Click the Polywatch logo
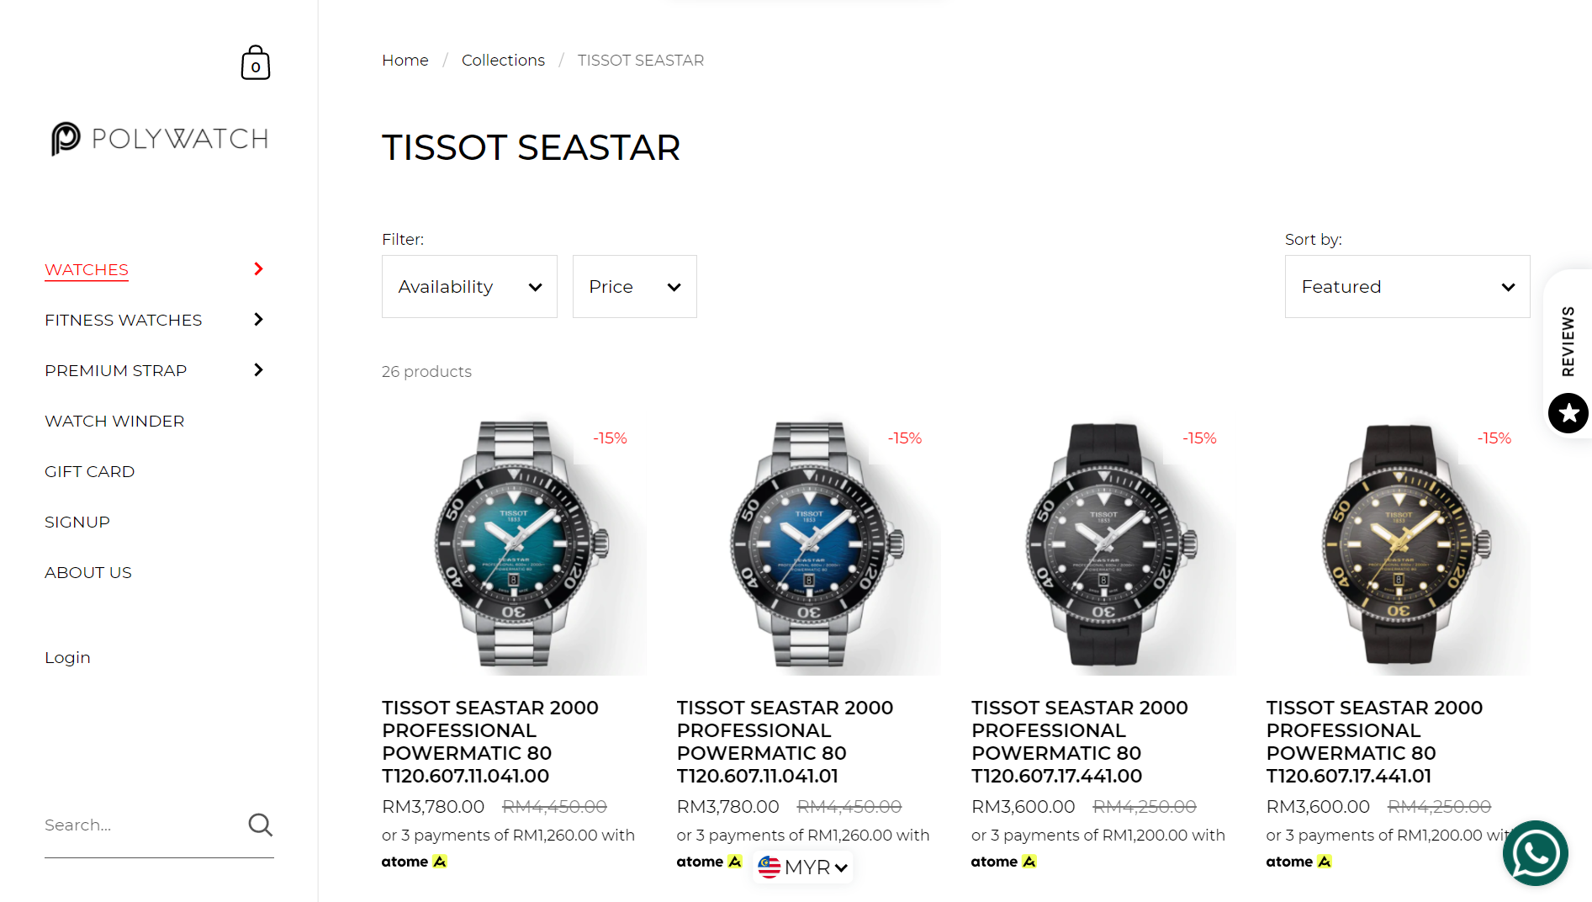 coord(160,139)
